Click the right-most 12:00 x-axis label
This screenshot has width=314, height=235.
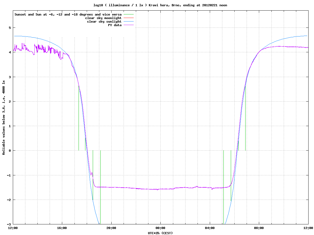[308, 228]
